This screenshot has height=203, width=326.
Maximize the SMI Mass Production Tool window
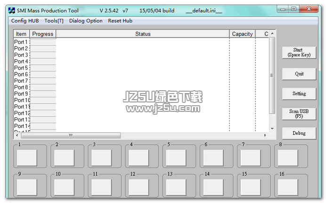[293, 9]
